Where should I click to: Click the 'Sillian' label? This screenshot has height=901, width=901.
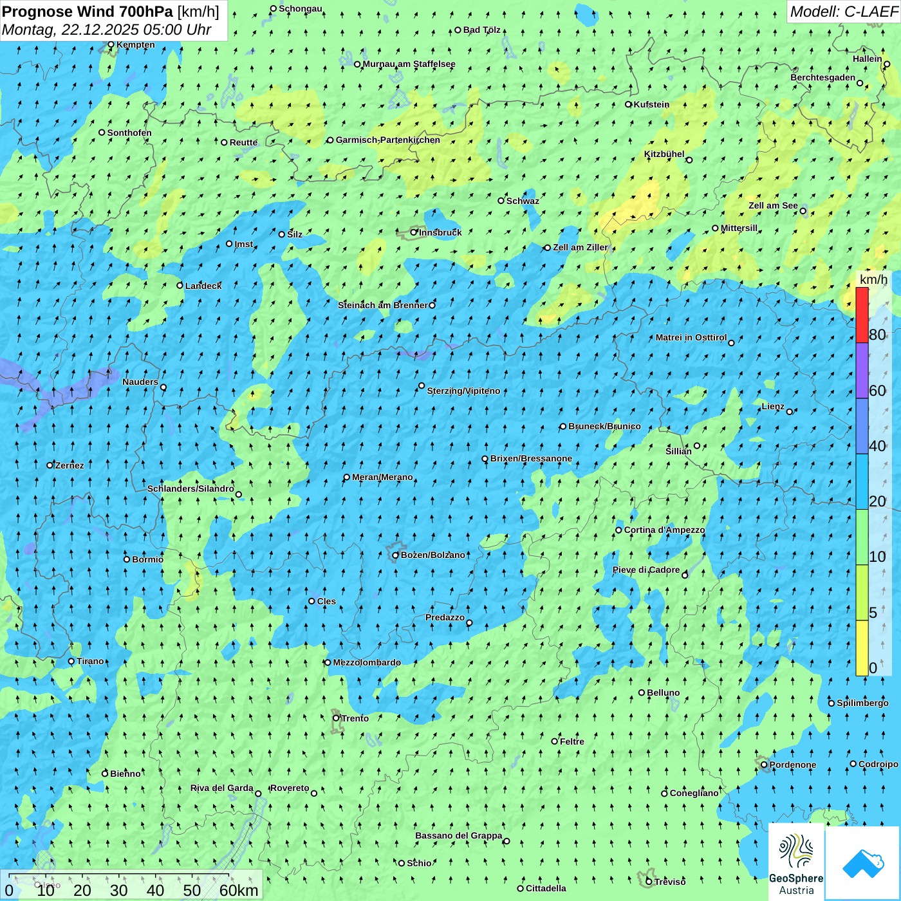tap(678, 451)
